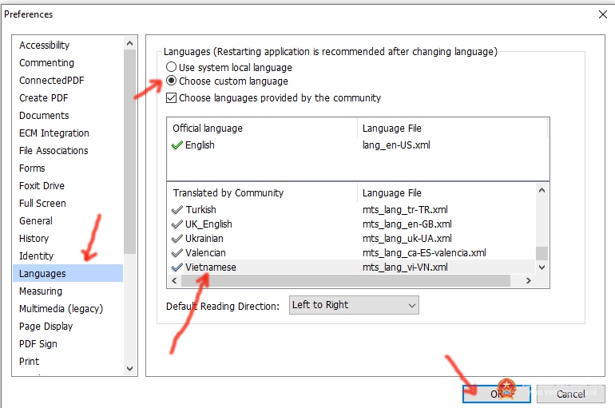615x408 pixels.
Task: Open Full Screen preferences
Action: (x=42, y=204)
